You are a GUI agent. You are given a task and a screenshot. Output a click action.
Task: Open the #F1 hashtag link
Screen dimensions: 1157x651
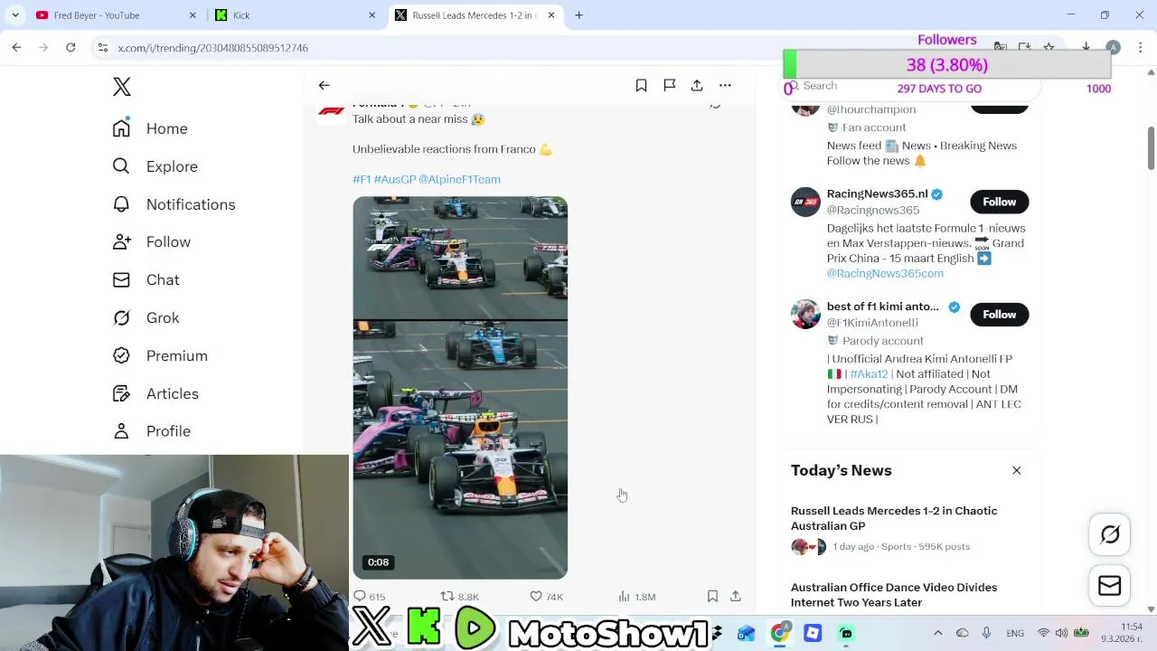pos(362,179)
